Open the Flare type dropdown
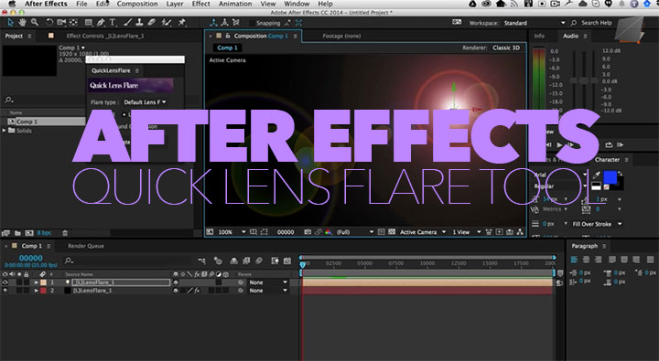Image resolution: width=659 pixels, height=361 pixels. [x=145, y=102]
